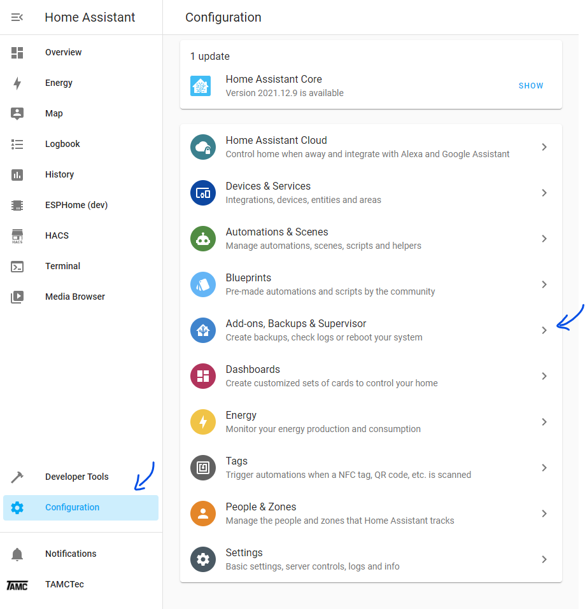Open People & Zones using its chevron

[x=544, y=514]
